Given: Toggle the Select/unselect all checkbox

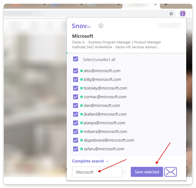Looking at the screenshot, I should 76,59.
